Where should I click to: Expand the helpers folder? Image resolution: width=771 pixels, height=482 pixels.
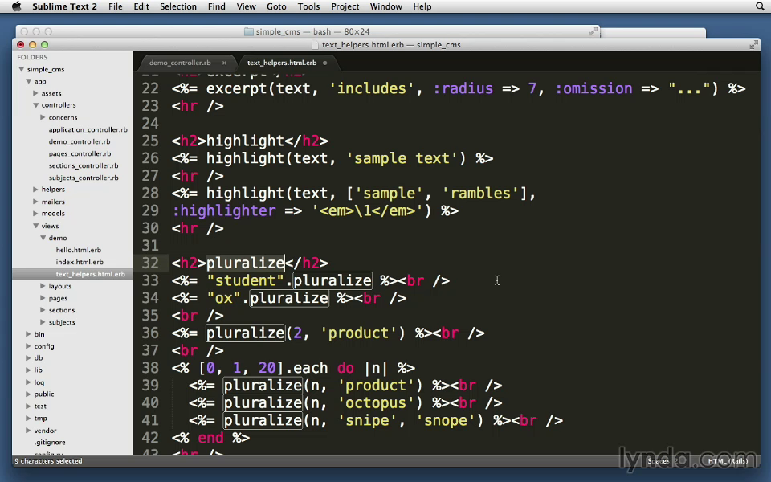tap(35, 189)
